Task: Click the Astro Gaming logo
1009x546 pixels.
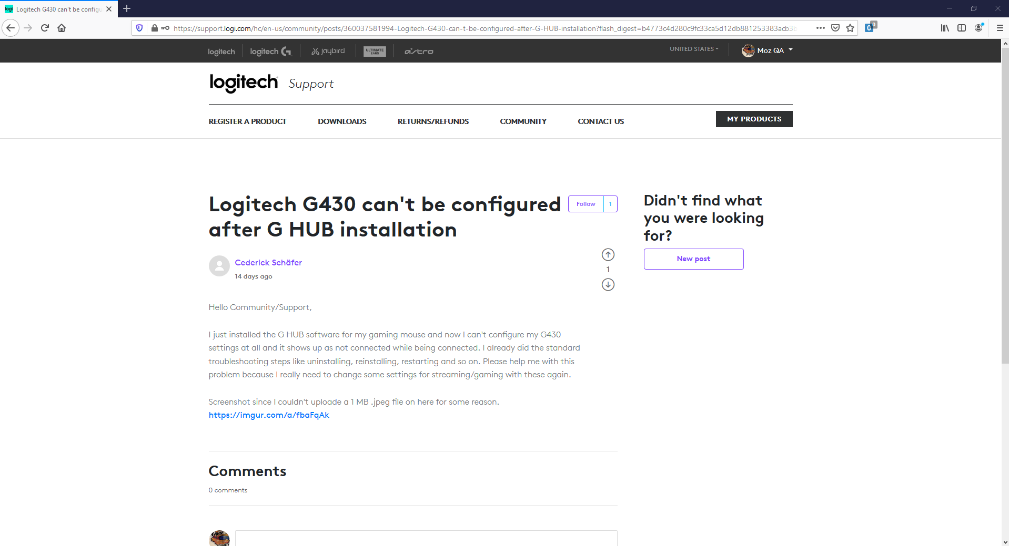Action: [x=418, y=51]
